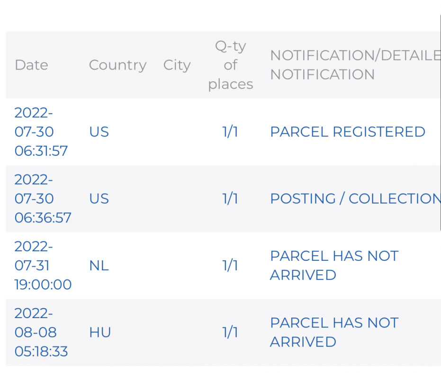Viewport: 441px width, 373px height.
Task: Click the NL country code
Action: click(x=99, y=266)
